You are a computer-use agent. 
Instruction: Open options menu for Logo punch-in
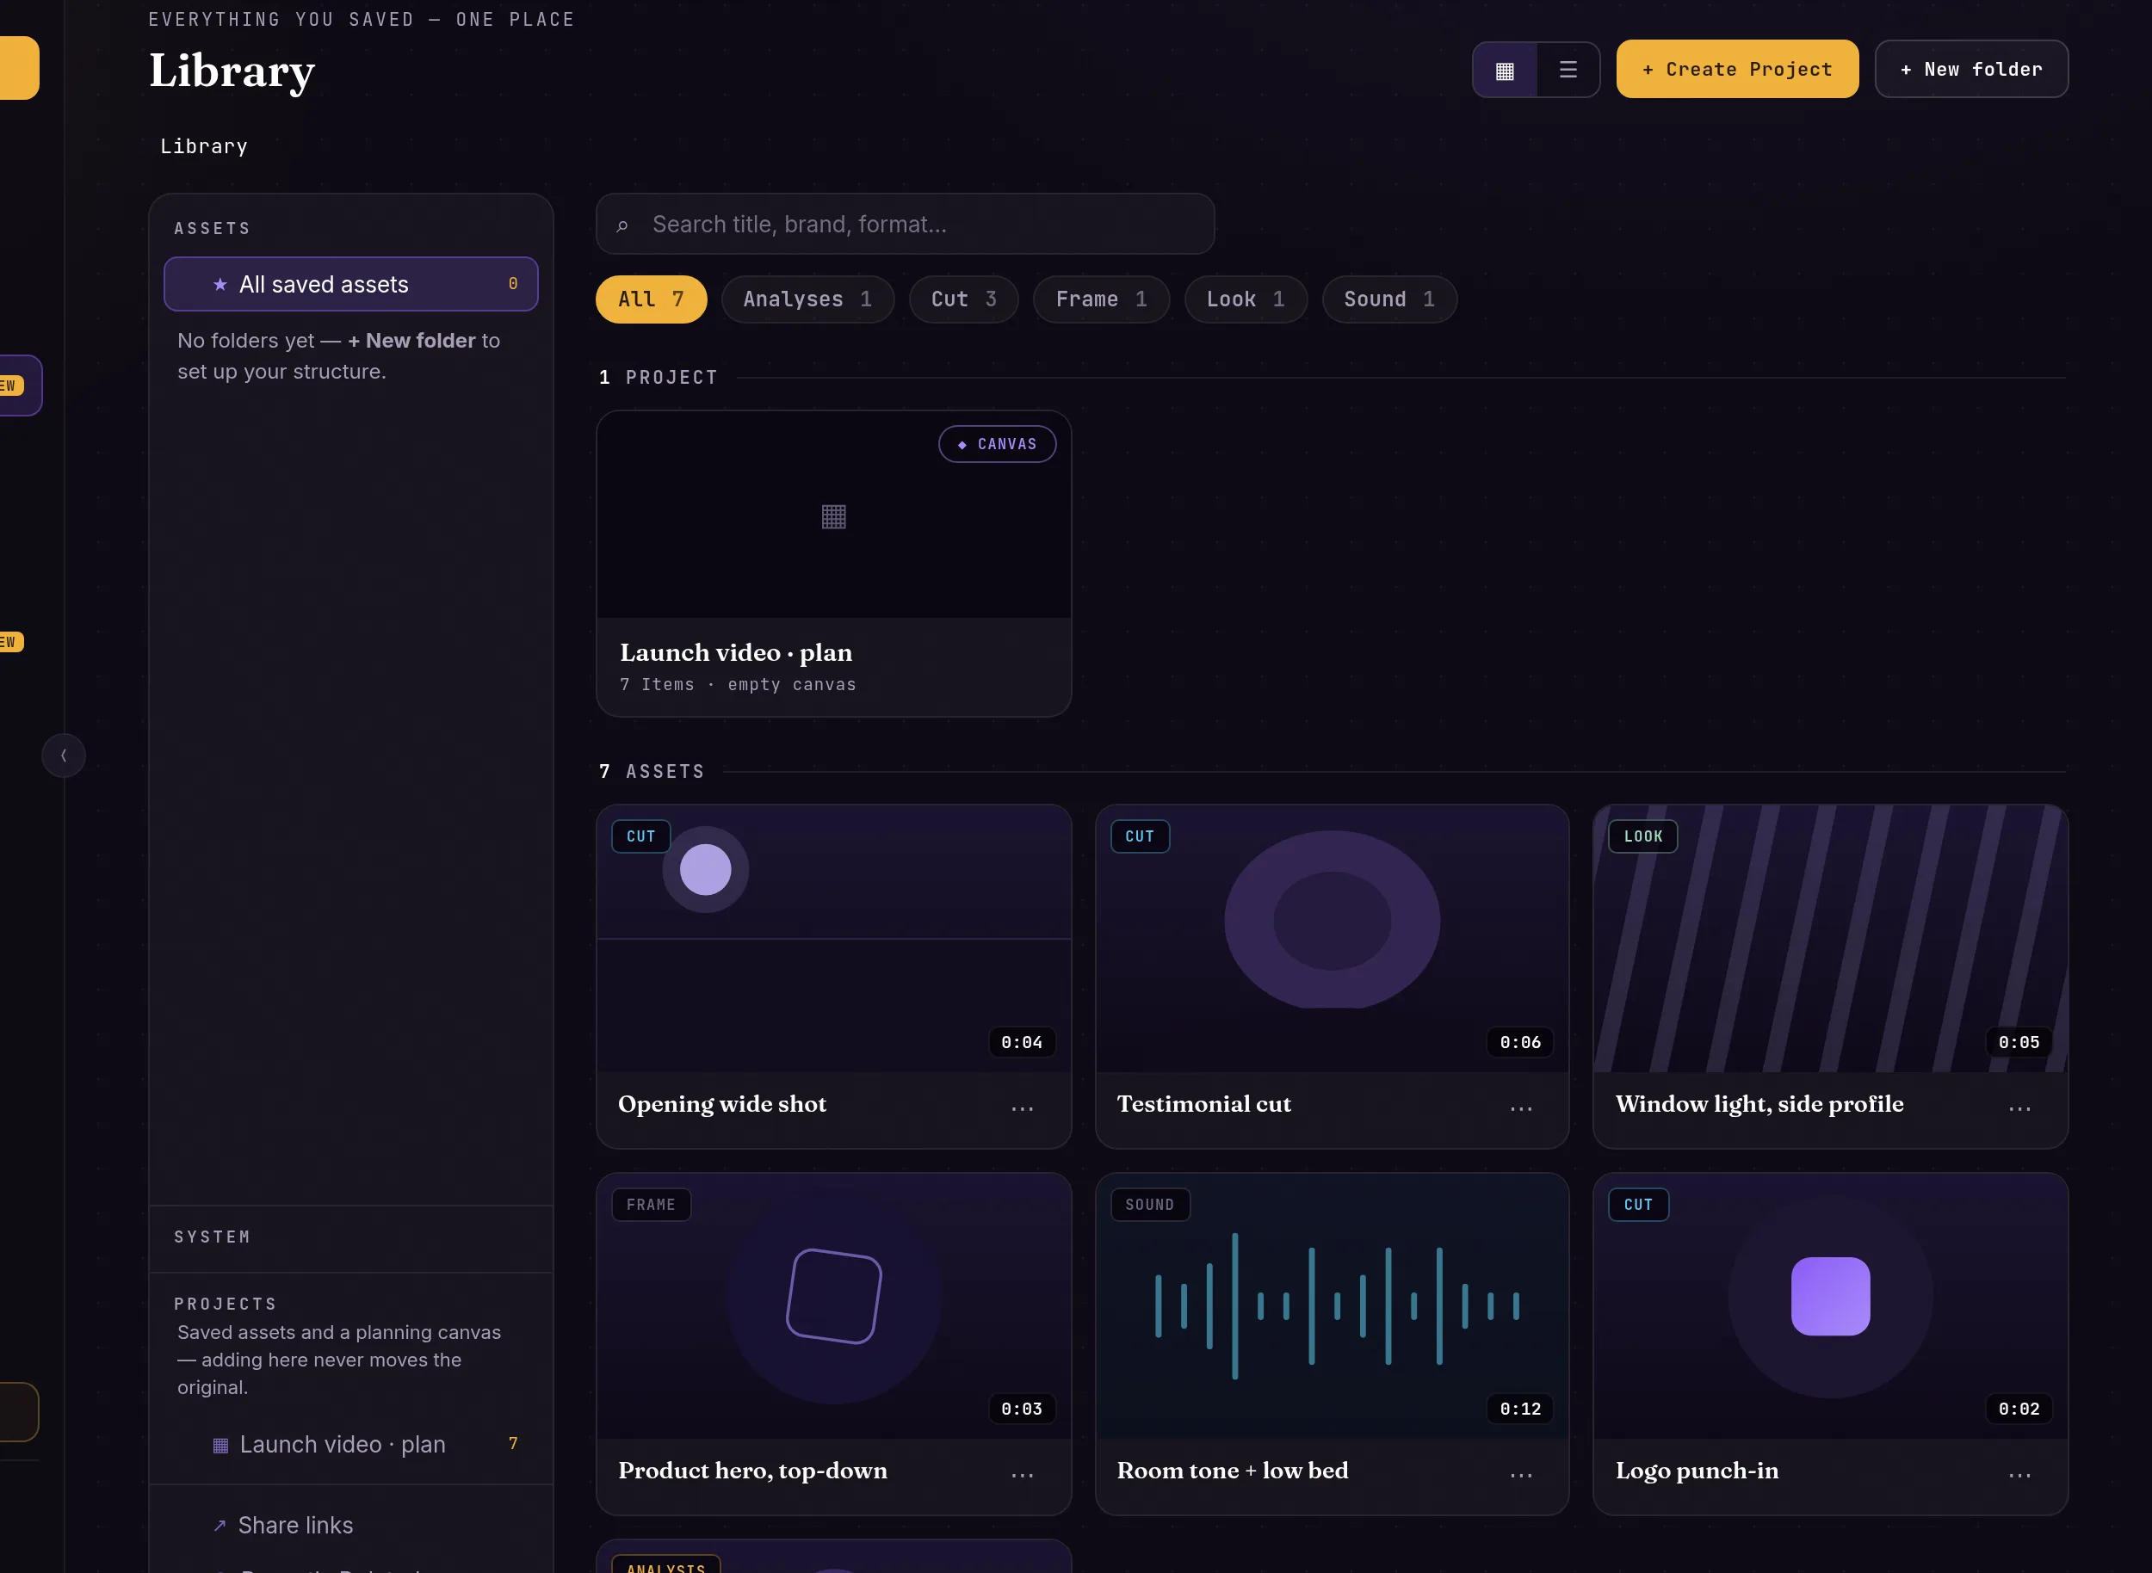point(2019,1474)
